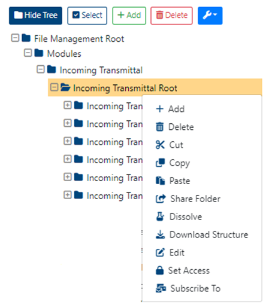Choose Dissolve in the context menu
The image size is (266, 308).
pos(202,216)
